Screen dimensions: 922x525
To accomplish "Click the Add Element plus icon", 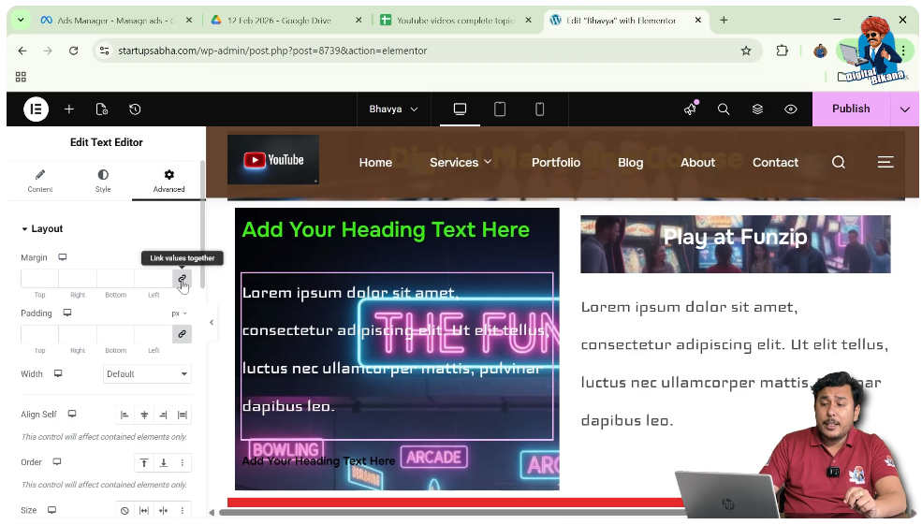I will click(69, 109).
